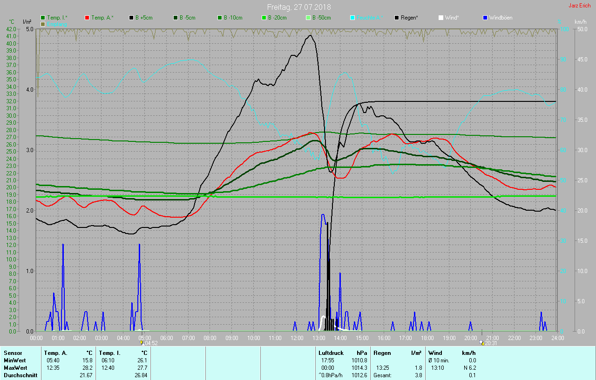Select the Temp. A. column header
This screenshot has width=596, height=380.
point(56,353)
